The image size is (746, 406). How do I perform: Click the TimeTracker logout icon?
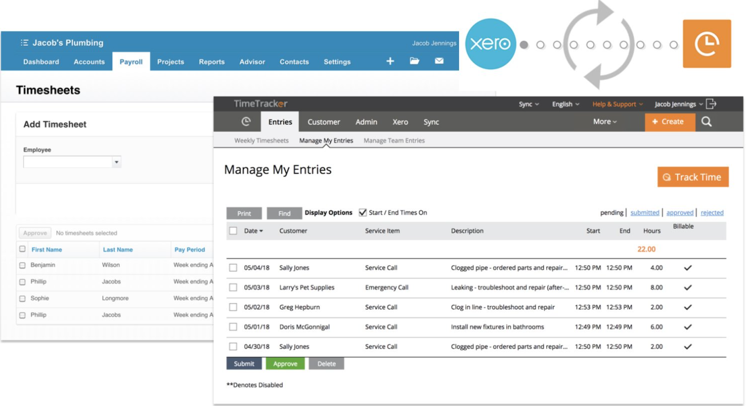point(711,104)
